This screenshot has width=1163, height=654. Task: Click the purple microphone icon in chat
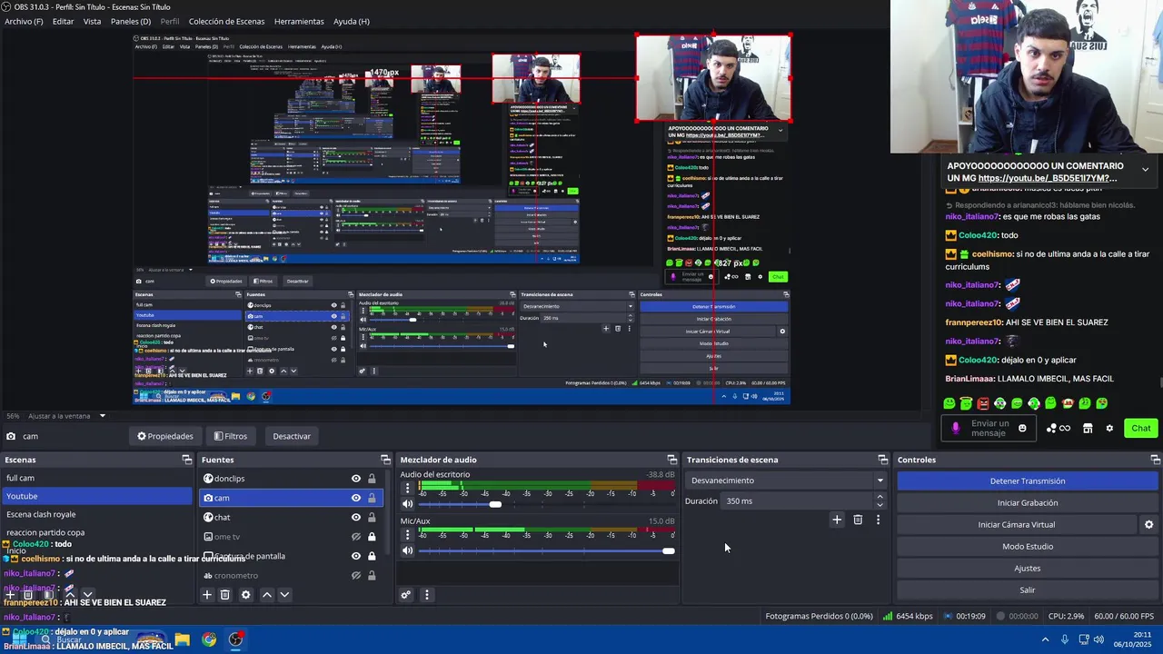pyautogui.click(x=955, y=428)
